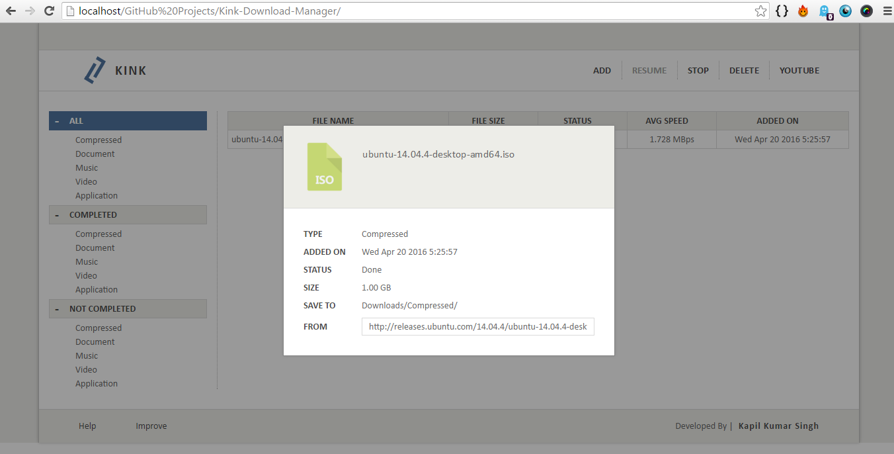Image resolution: width=894 pixels, height=454 pixels.
Task: Select Application under COMPLETED
Action: coord(97,289)
